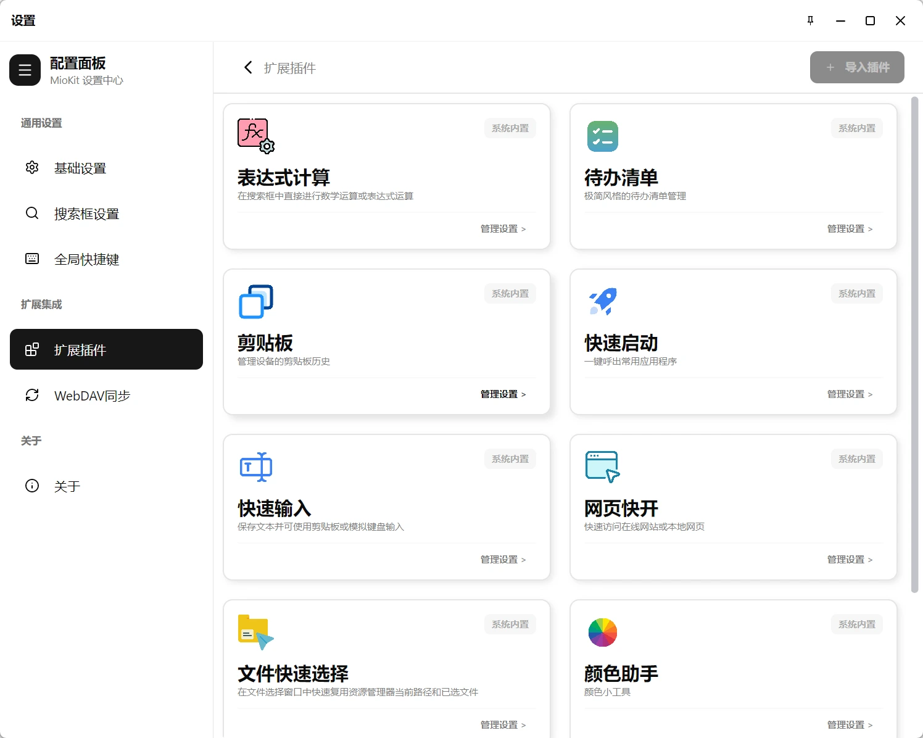The height and width of the screenshot is (738, 923).
Task: Click the gear icon beside 基础设置
Action: pos(32,167)
